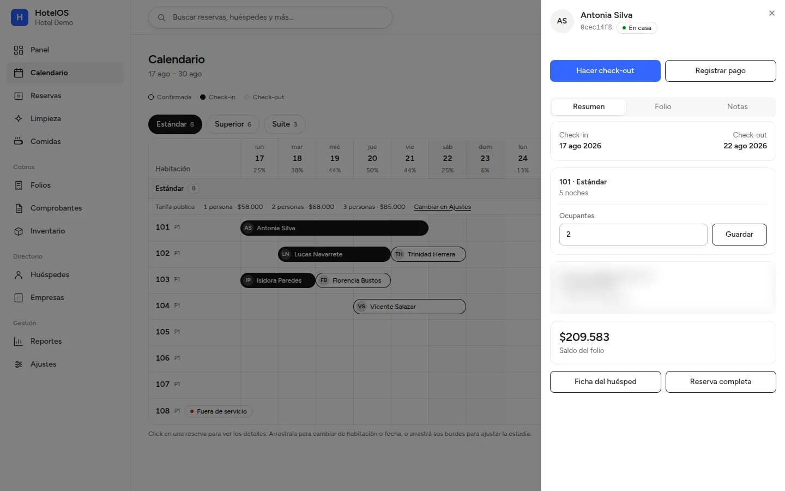Click the search reservations field
This screenshot has width=785, height=491.
pyautogui.click(x=270, y=17)
